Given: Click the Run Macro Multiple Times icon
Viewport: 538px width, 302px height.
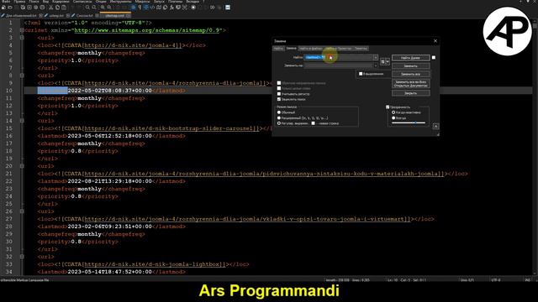Looking at the screenshot, I should coord(212,8).
